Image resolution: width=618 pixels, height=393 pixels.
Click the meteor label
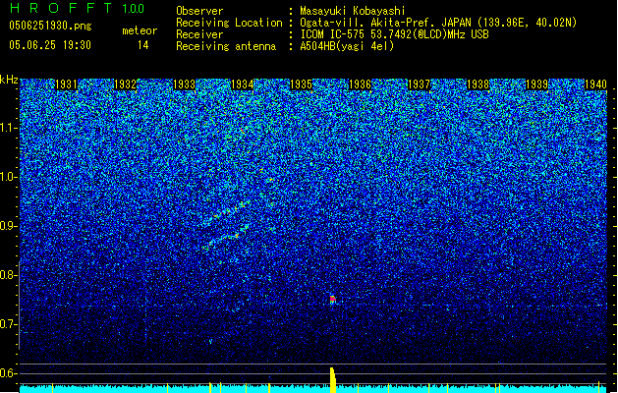[140, 30]
